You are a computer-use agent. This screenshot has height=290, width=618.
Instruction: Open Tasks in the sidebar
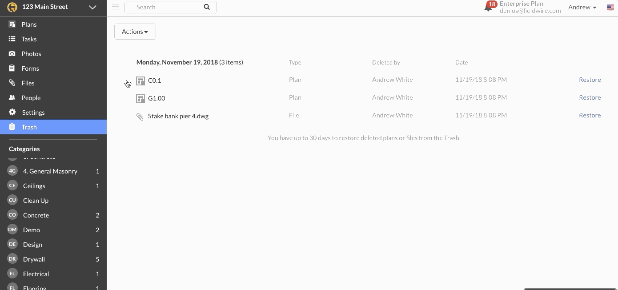pos(53,39)
